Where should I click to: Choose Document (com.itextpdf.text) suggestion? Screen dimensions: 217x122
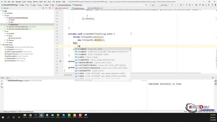pos(102,54)
